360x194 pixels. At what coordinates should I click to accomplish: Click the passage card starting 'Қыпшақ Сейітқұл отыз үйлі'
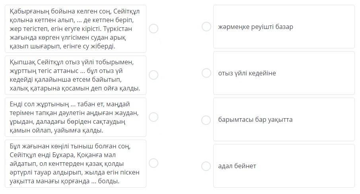(76, 75)
